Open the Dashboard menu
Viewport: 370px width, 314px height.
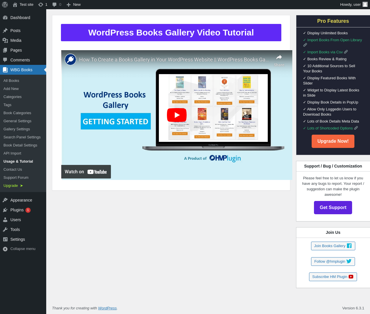pos(23,18)
